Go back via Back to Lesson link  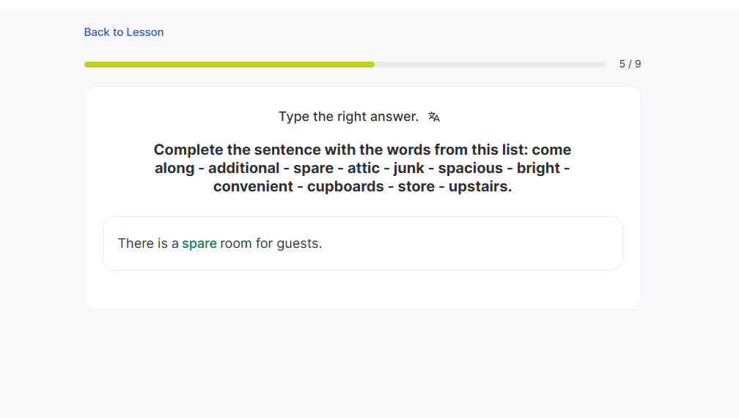(x=124, y=32)
